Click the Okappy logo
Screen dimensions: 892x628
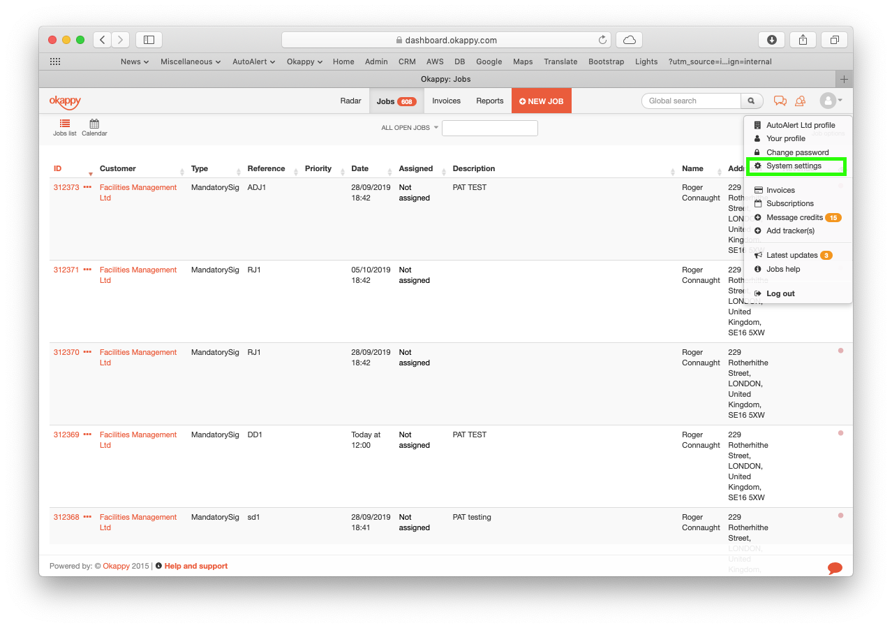point(65,101)
